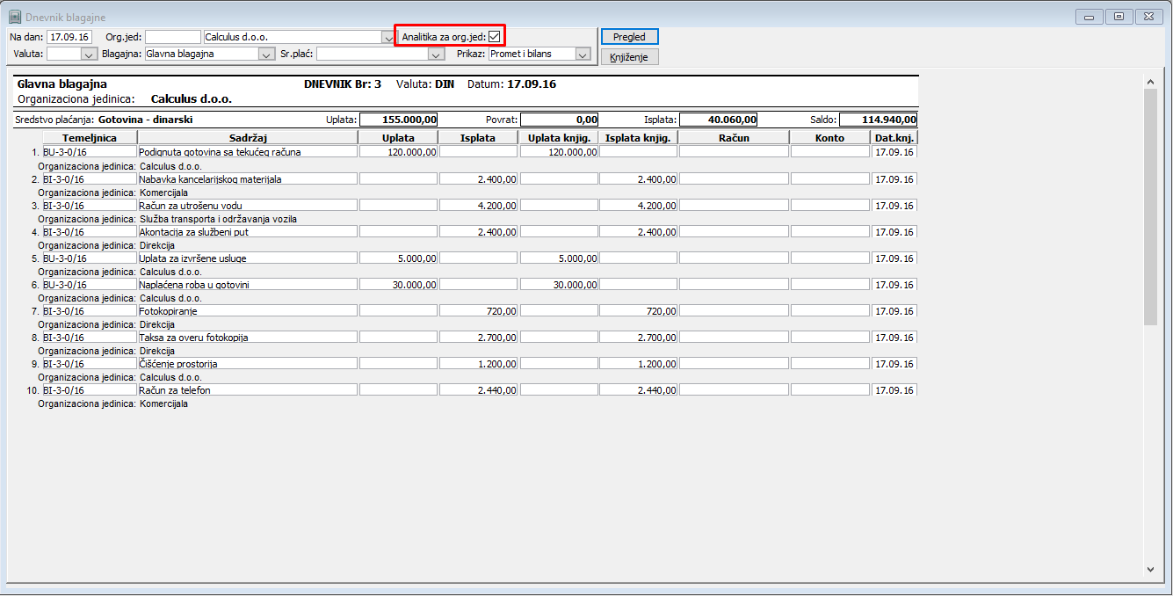Select the 'Račun za telefon' entry
Viewport: 1173px width, 596px height.
point(247,389)
